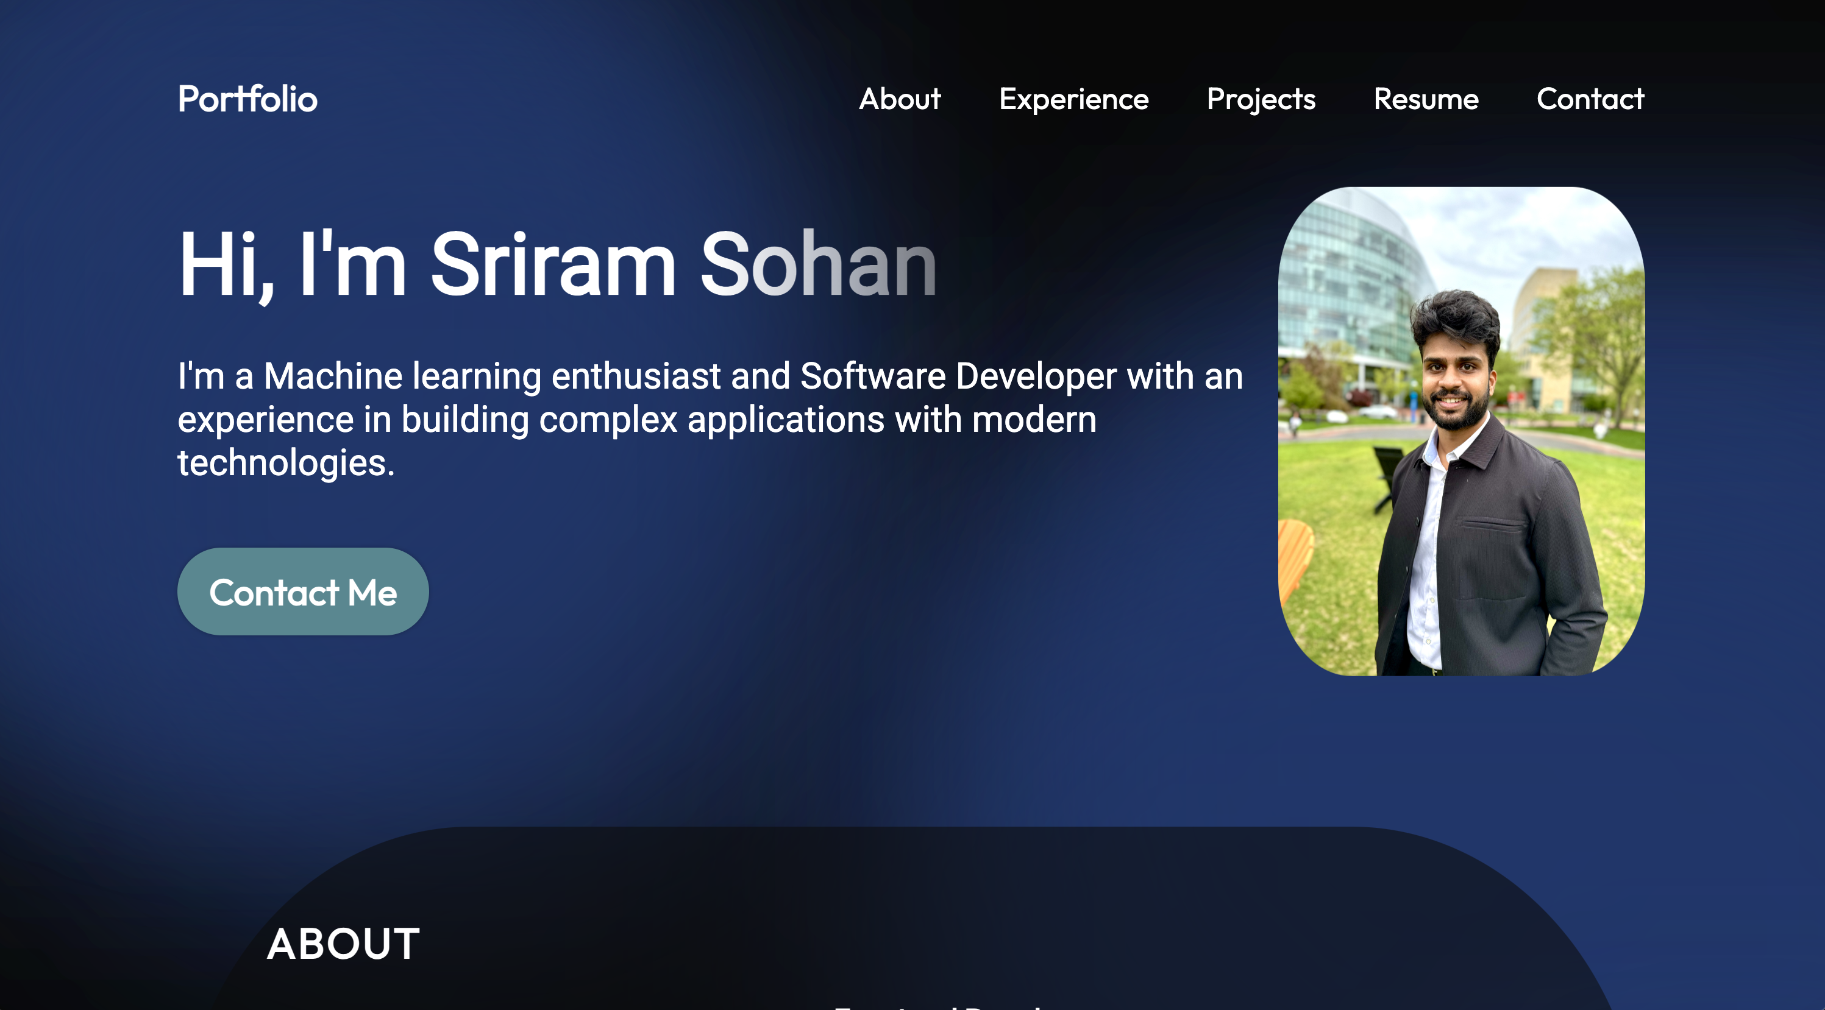The width and height of the screenshot is (1825, 1010).
Task: Open the About navigation link
Action: [900, 99]
